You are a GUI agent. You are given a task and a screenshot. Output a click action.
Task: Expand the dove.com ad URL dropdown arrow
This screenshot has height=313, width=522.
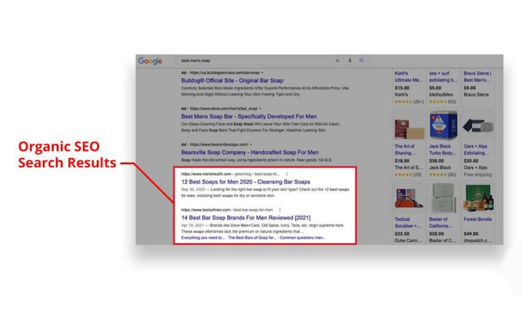(260, 108)
